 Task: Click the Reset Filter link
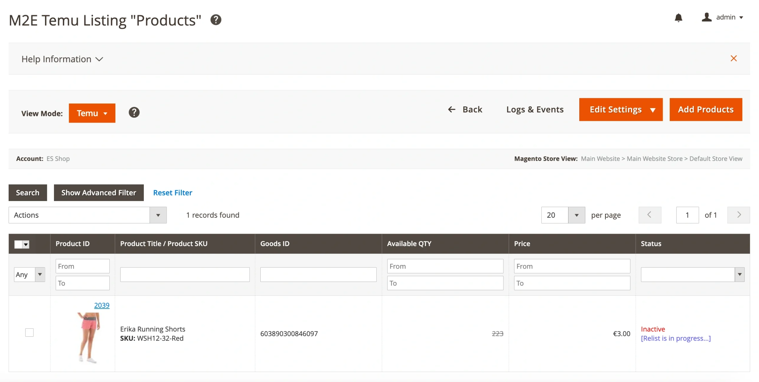173,193
